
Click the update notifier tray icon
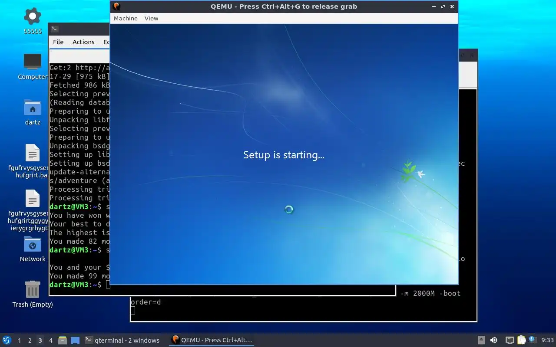(x=532, y=340)
